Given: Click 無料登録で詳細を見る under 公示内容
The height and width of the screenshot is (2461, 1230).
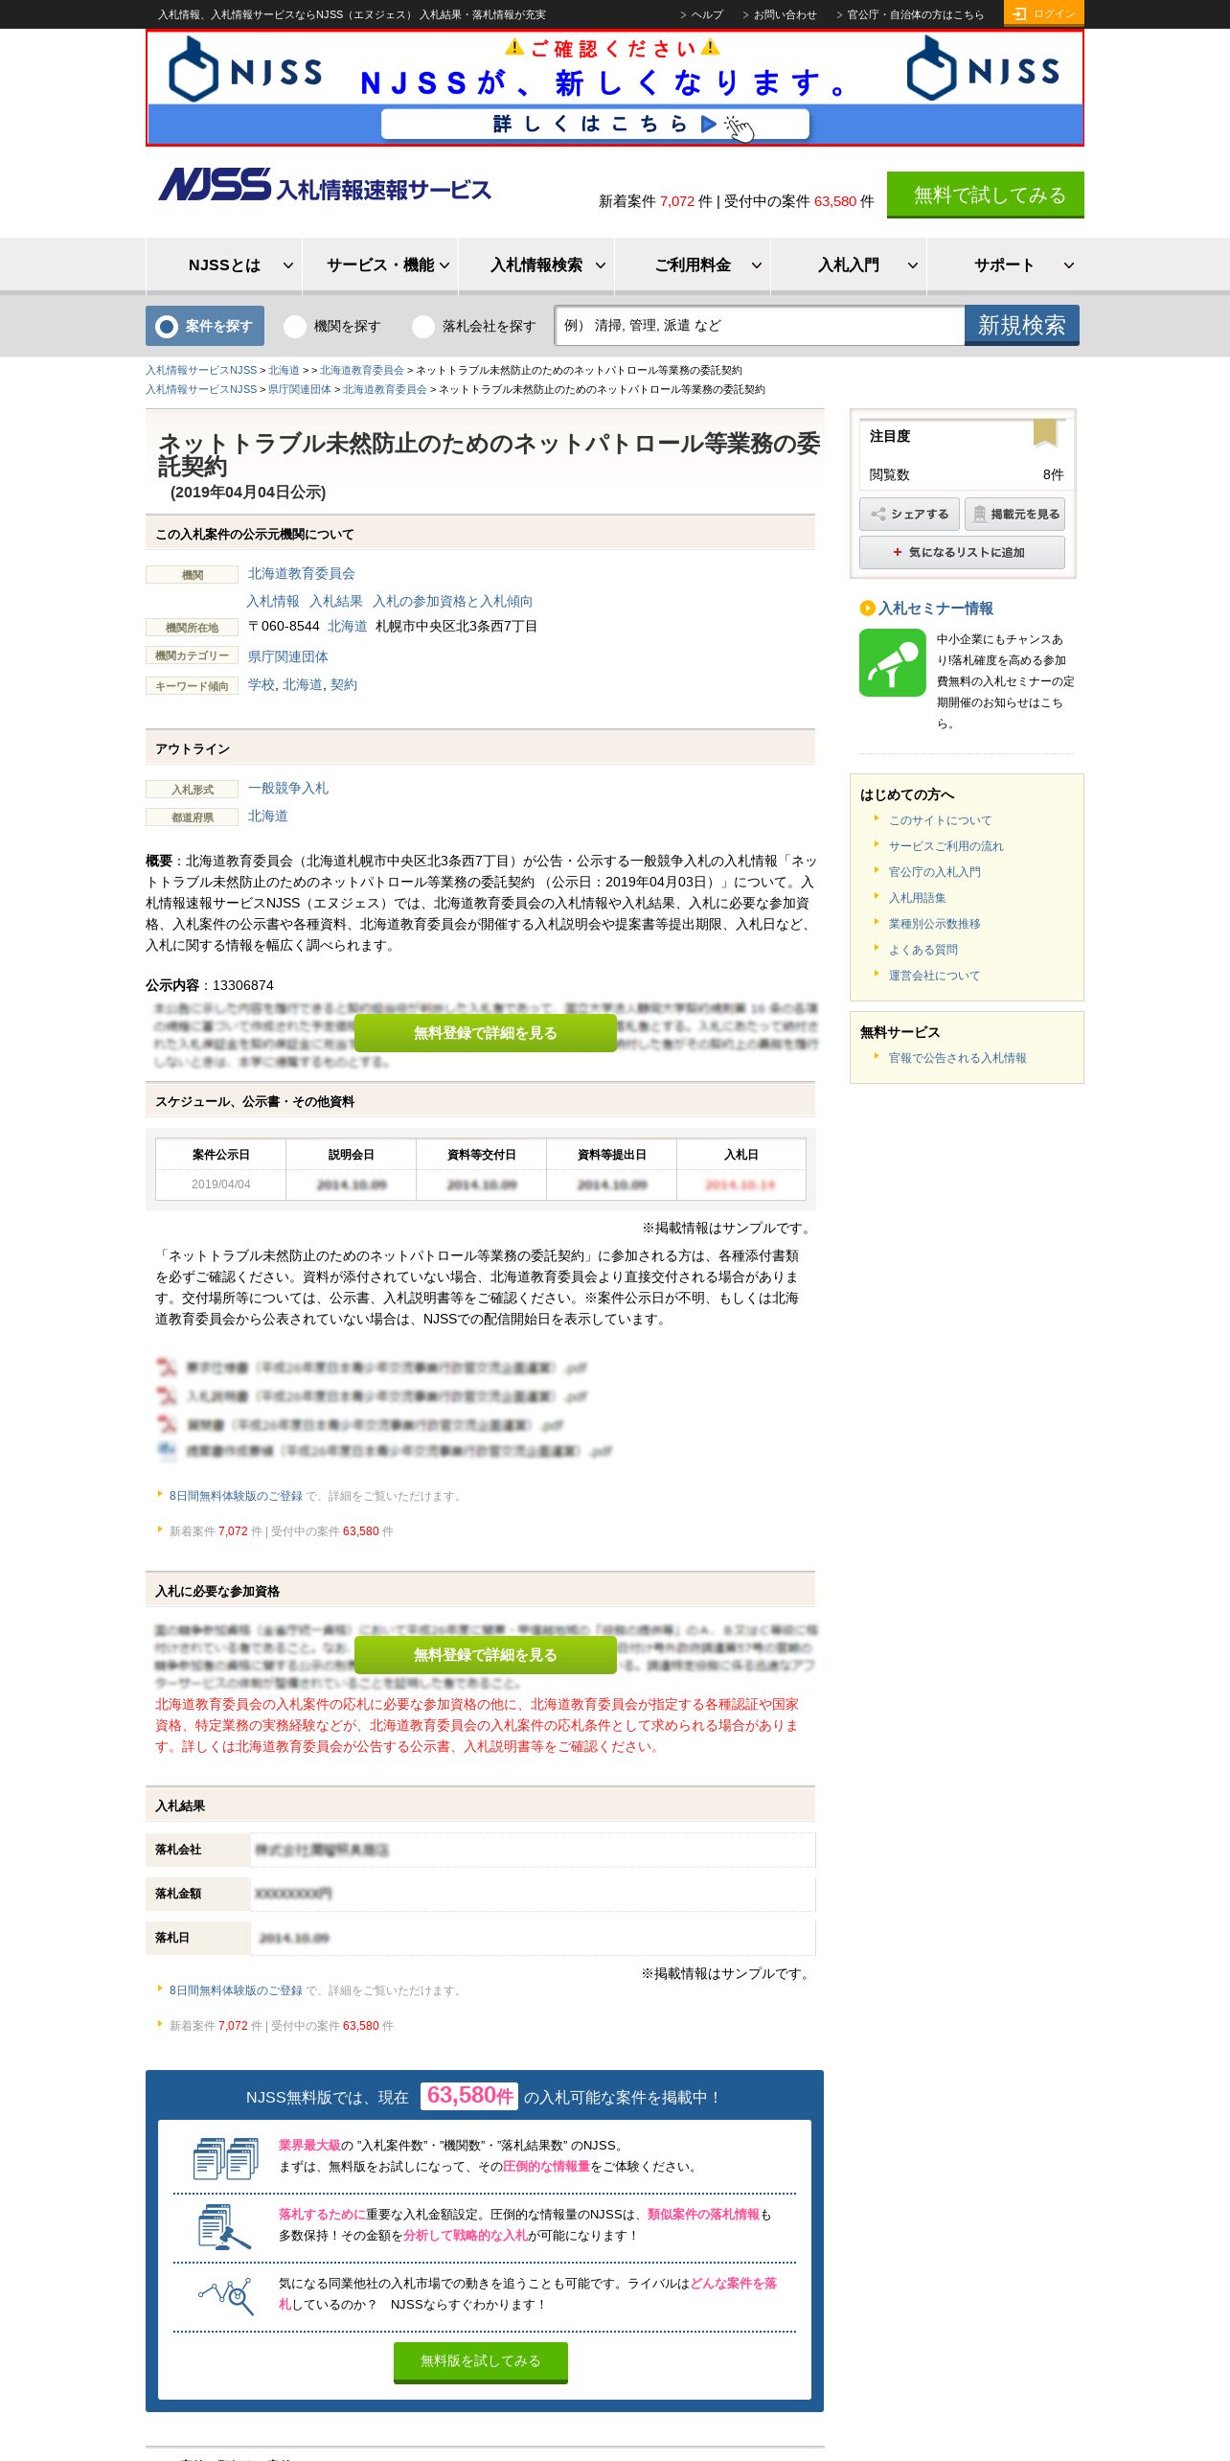Looking at the screenshot, I should (x=485, y=1033).
